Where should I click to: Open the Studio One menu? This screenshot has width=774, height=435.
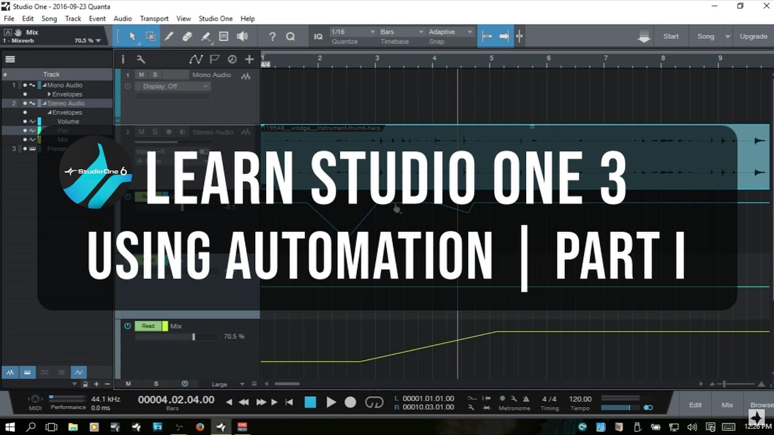215,19
